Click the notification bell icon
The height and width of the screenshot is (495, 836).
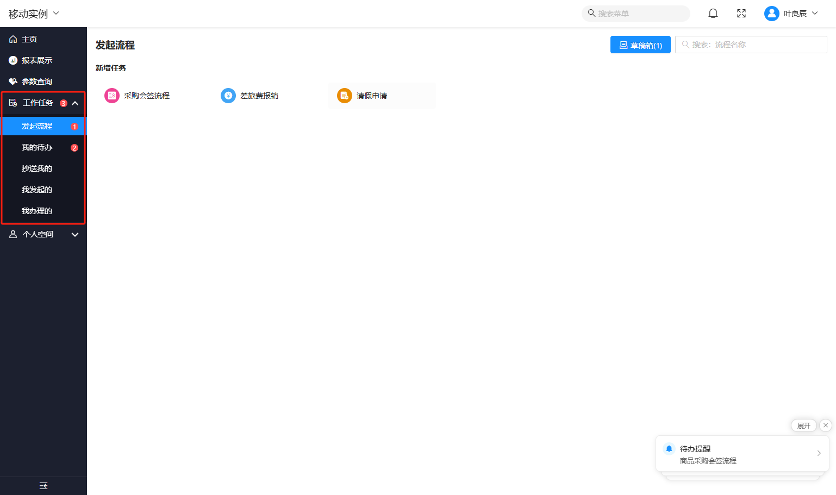click(x=713, y=14)
